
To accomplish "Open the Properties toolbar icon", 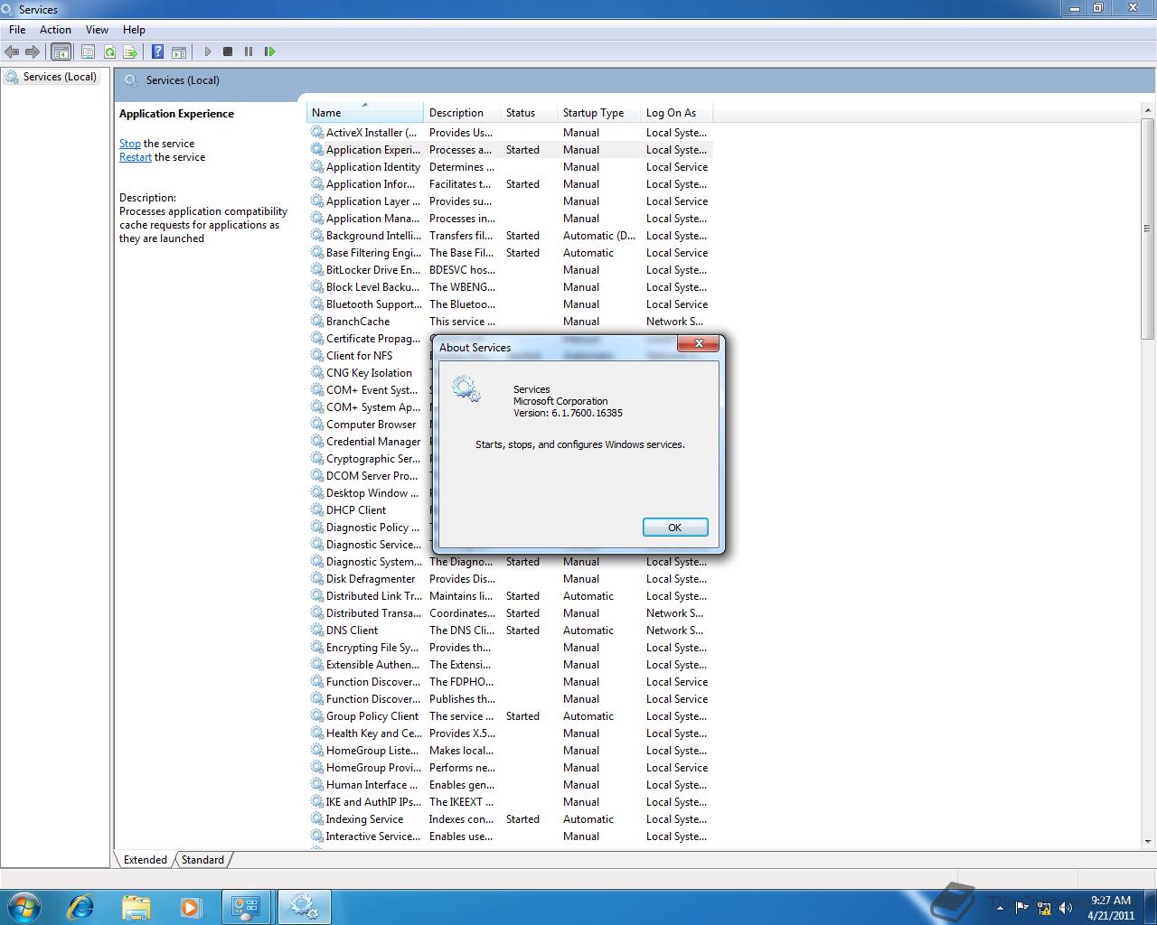I will [x=88, y=51].
